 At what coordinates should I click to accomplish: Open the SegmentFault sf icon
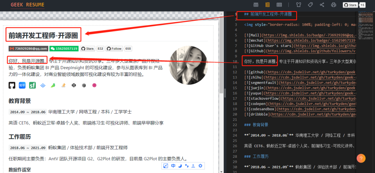[x=33, y=85]
